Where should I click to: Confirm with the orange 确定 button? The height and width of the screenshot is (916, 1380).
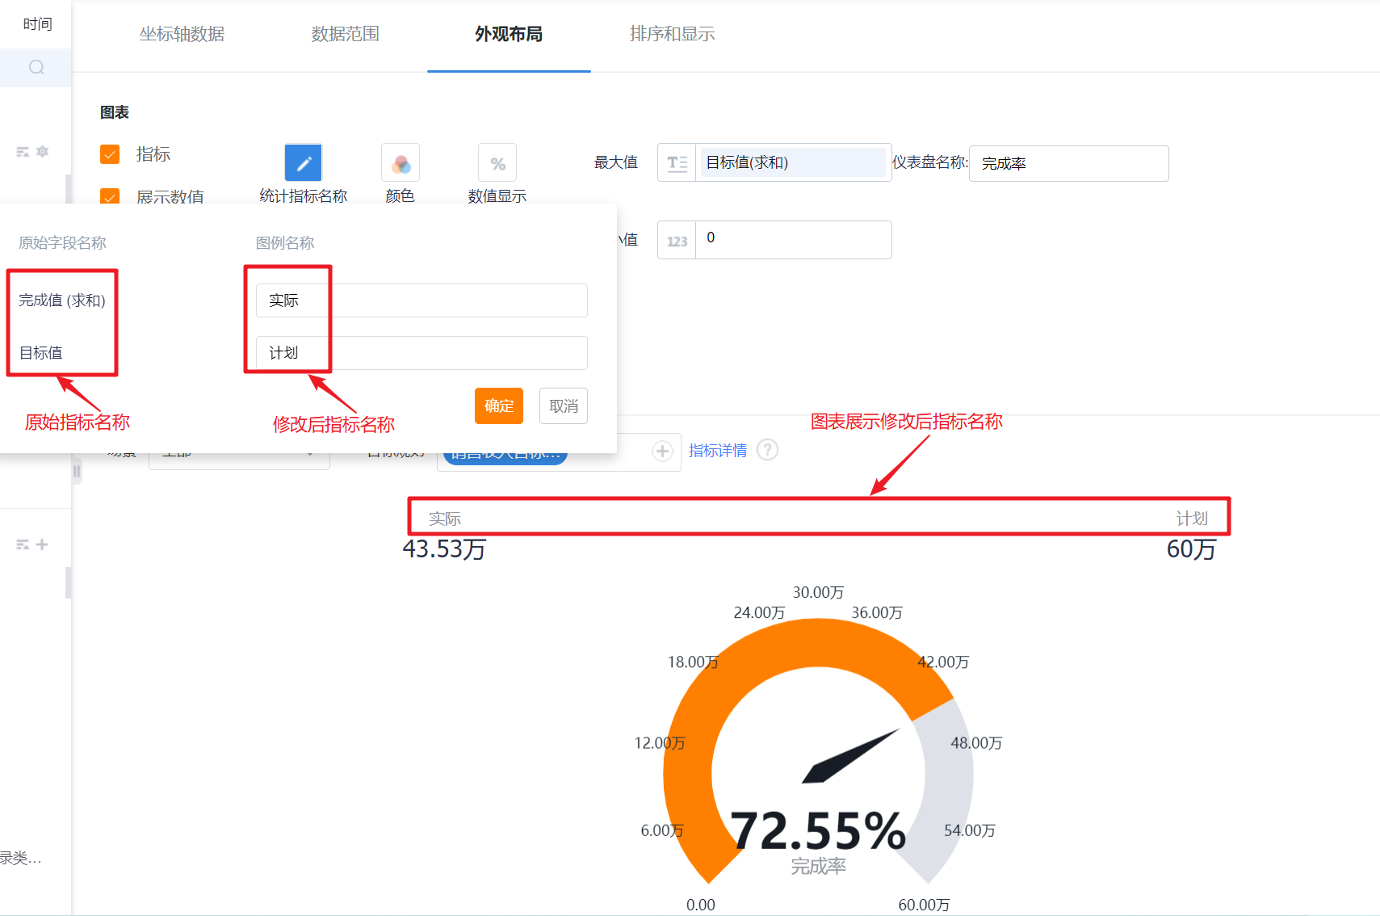pos(499,405)
